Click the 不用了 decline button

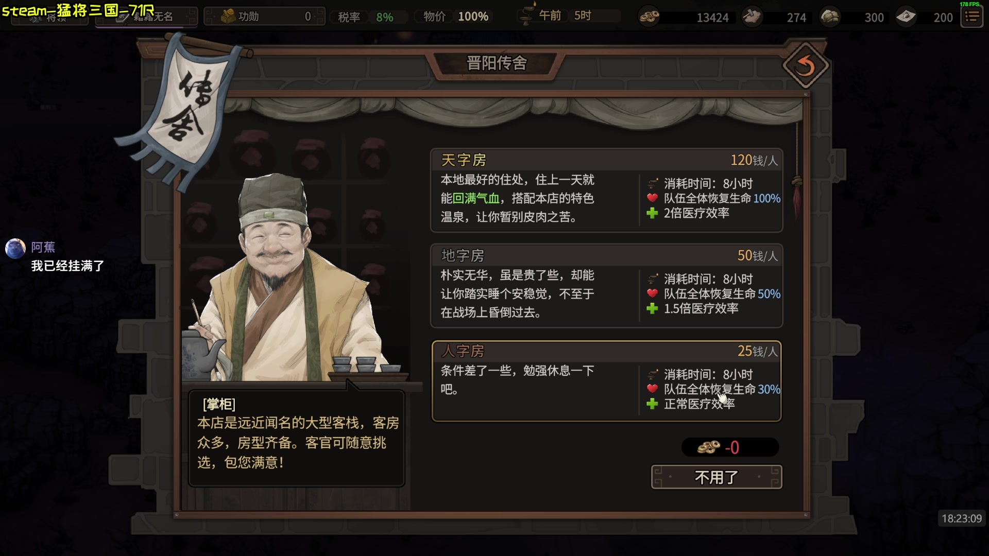717,477
